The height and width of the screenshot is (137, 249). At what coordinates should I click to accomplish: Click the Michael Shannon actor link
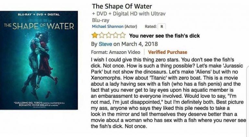coord(108,27)
